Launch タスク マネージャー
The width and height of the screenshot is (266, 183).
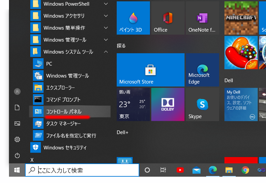coord(70,123)
